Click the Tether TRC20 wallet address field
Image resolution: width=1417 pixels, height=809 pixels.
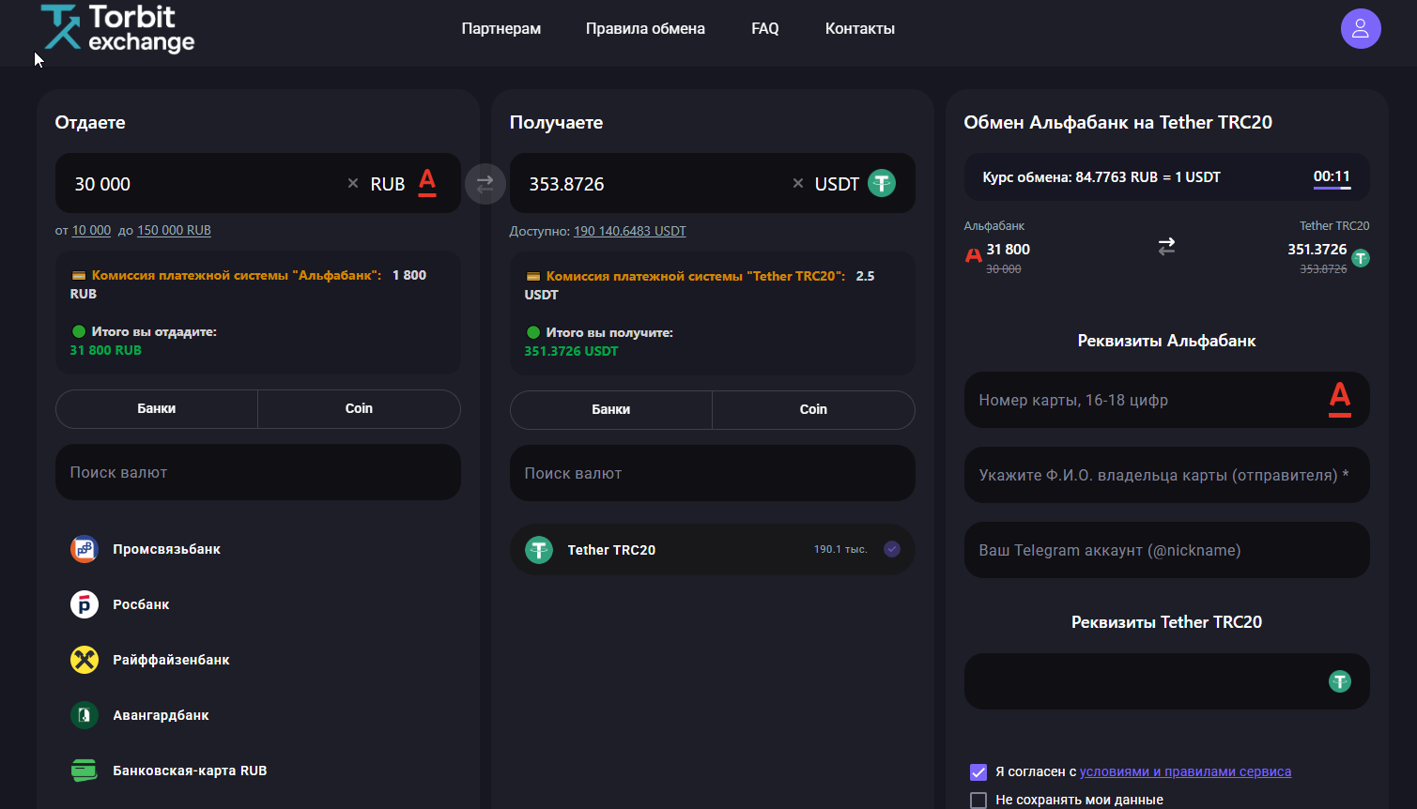[1166, 681]
